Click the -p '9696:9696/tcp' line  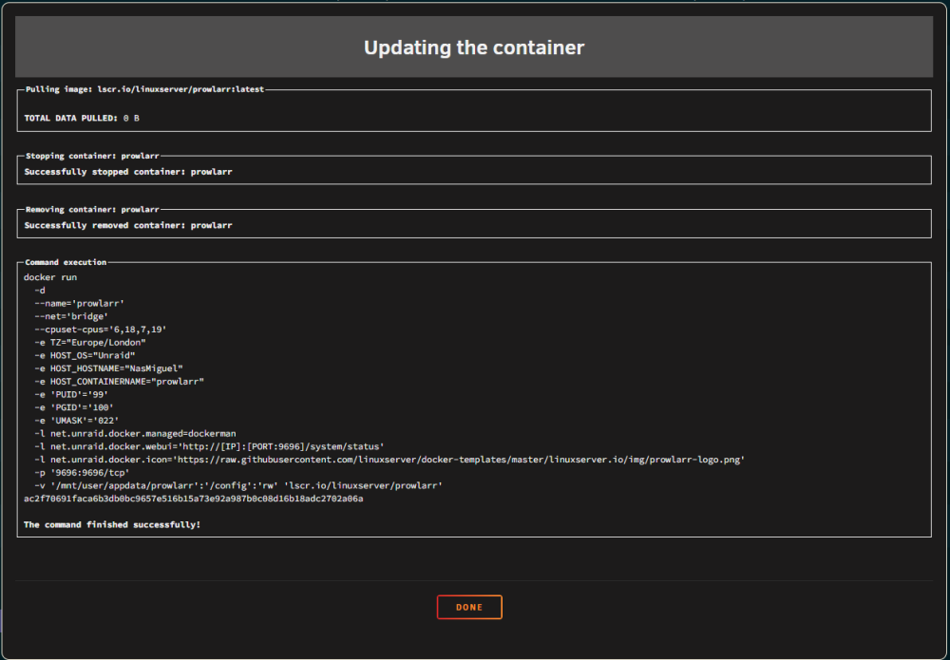[x=82, y=472]
